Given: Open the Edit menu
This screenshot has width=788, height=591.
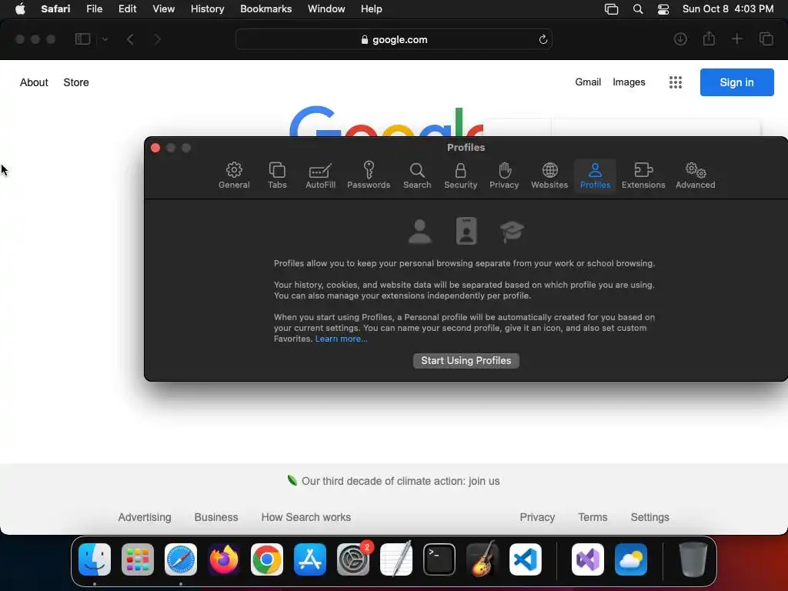Looking at the screenshot, I should [127, 9].
